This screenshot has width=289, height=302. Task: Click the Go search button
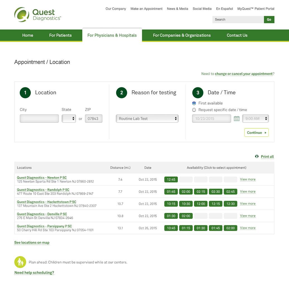click(269, 20)
